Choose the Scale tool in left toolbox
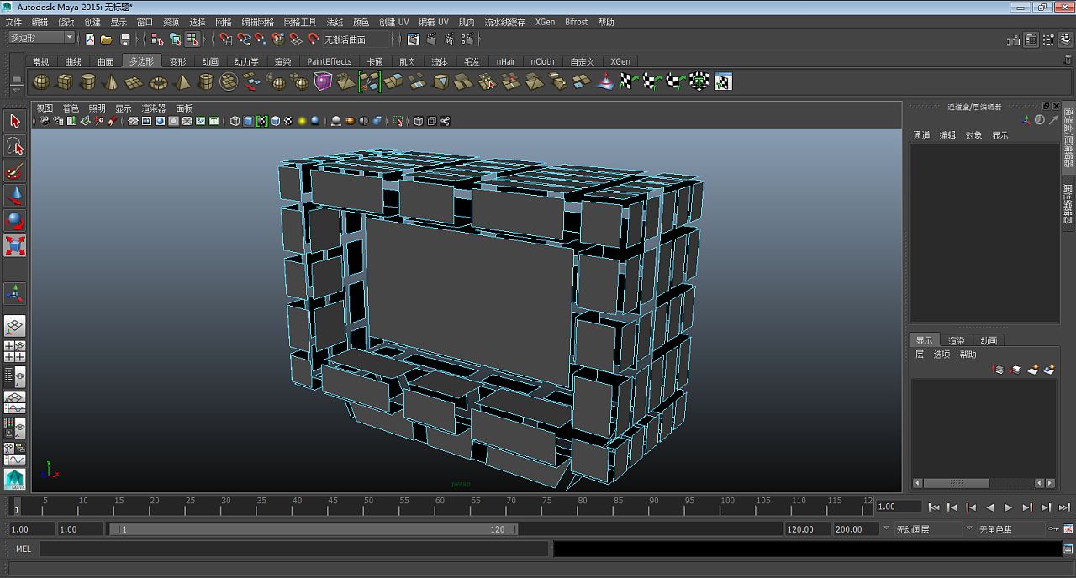Viewport: 1076px width, 578px height. [x=15, y=245]
